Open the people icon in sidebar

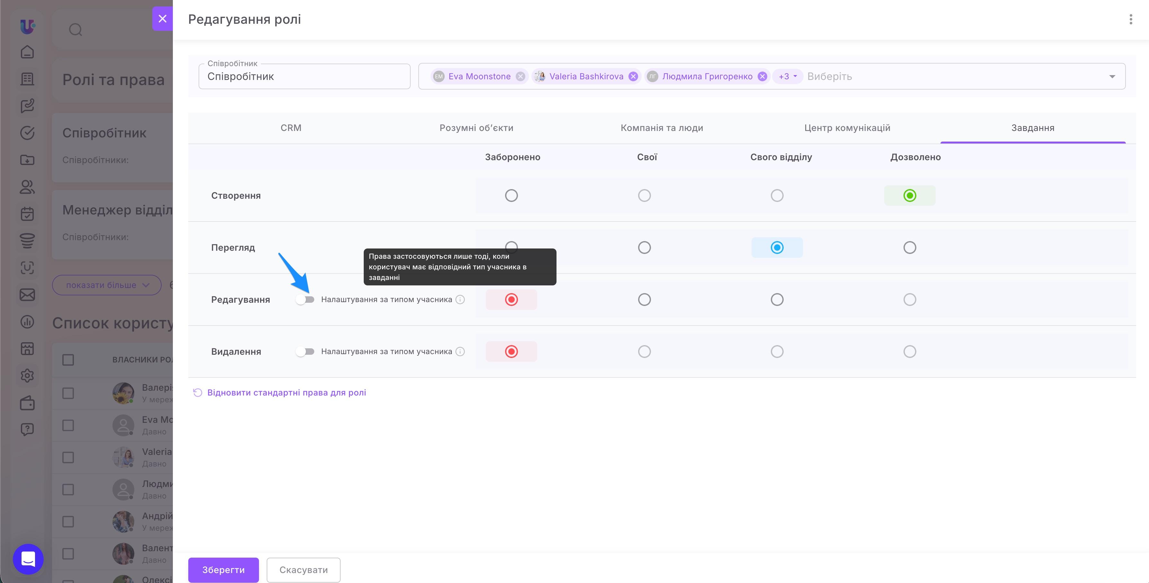[27, 187]
